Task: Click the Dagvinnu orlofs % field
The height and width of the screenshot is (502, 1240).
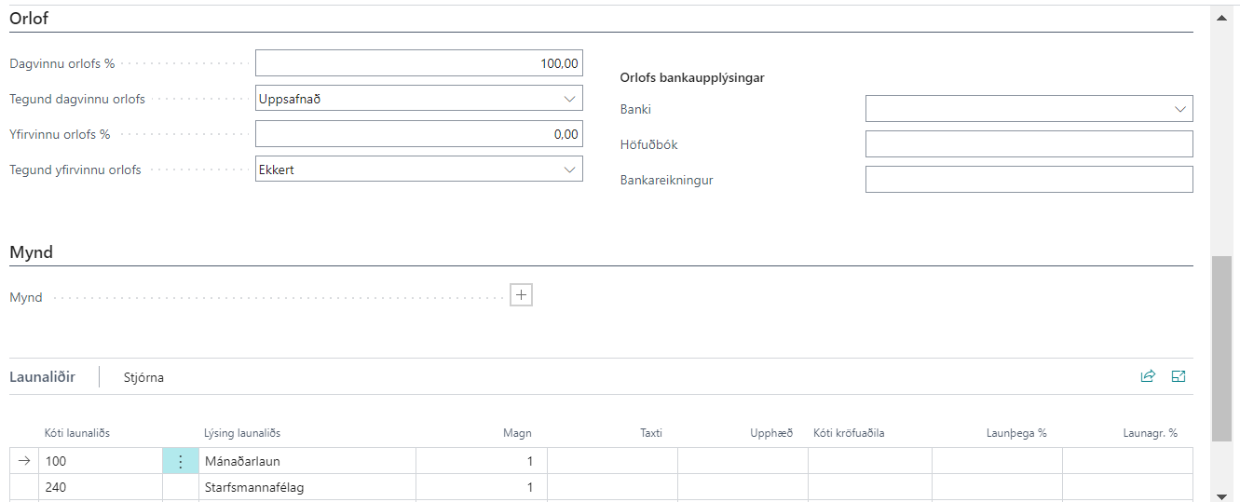Action: coord(419,63)
